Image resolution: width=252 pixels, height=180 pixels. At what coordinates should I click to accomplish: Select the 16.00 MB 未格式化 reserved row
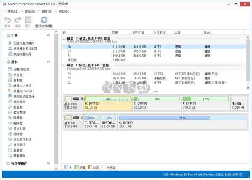(154, 78)
